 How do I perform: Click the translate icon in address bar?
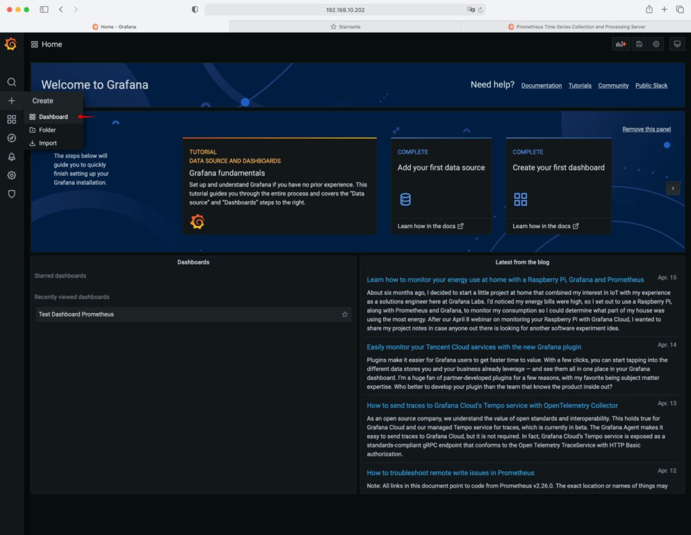[470, 9]
